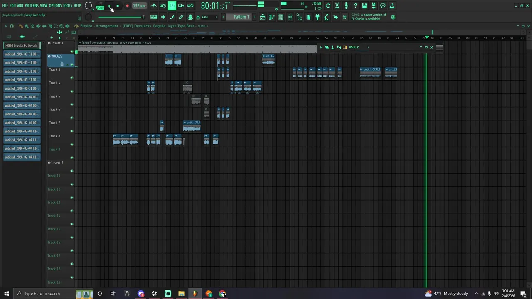Click the question mark help icon
Screen dimensions: 532x299
pos(355,6)
